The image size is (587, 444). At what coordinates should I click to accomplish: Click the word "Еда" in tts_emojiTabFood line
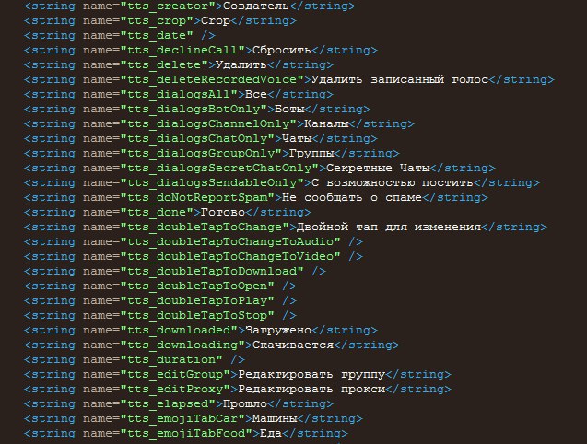[x=270, y=434]
